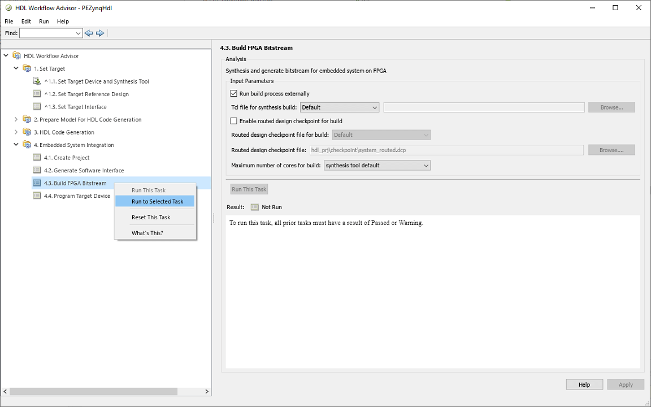Collapse the Embedded System Integration node
651x407 pixels.
tap(16, 145)
